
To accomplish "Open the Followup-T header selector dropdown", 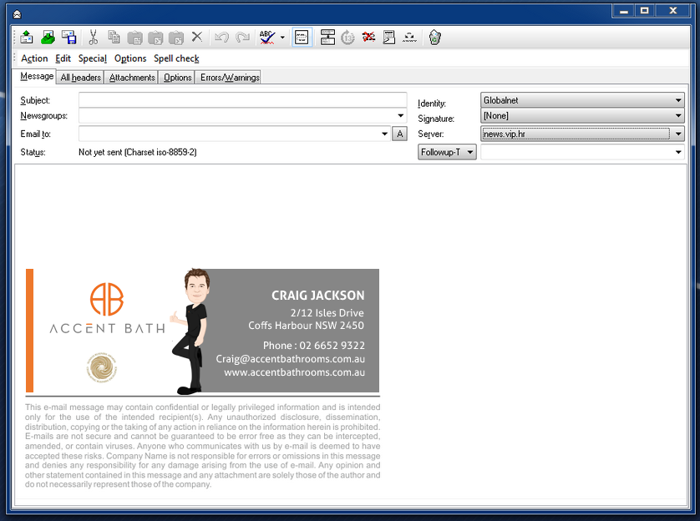I will [447, 152].
